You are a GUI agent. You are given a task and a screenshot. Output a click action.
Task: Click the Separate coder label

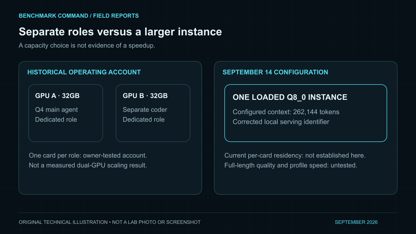point(145,110)
